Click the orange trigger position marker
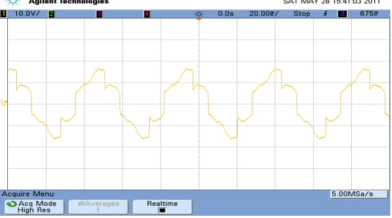392x218 pixels. 199,19
